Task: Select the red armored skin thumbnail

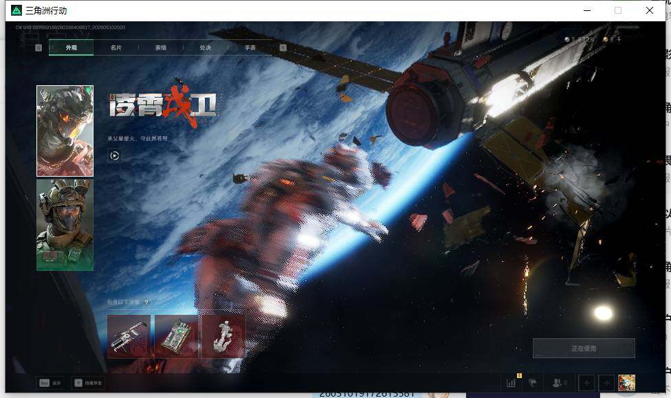Action: coord(65,131)
